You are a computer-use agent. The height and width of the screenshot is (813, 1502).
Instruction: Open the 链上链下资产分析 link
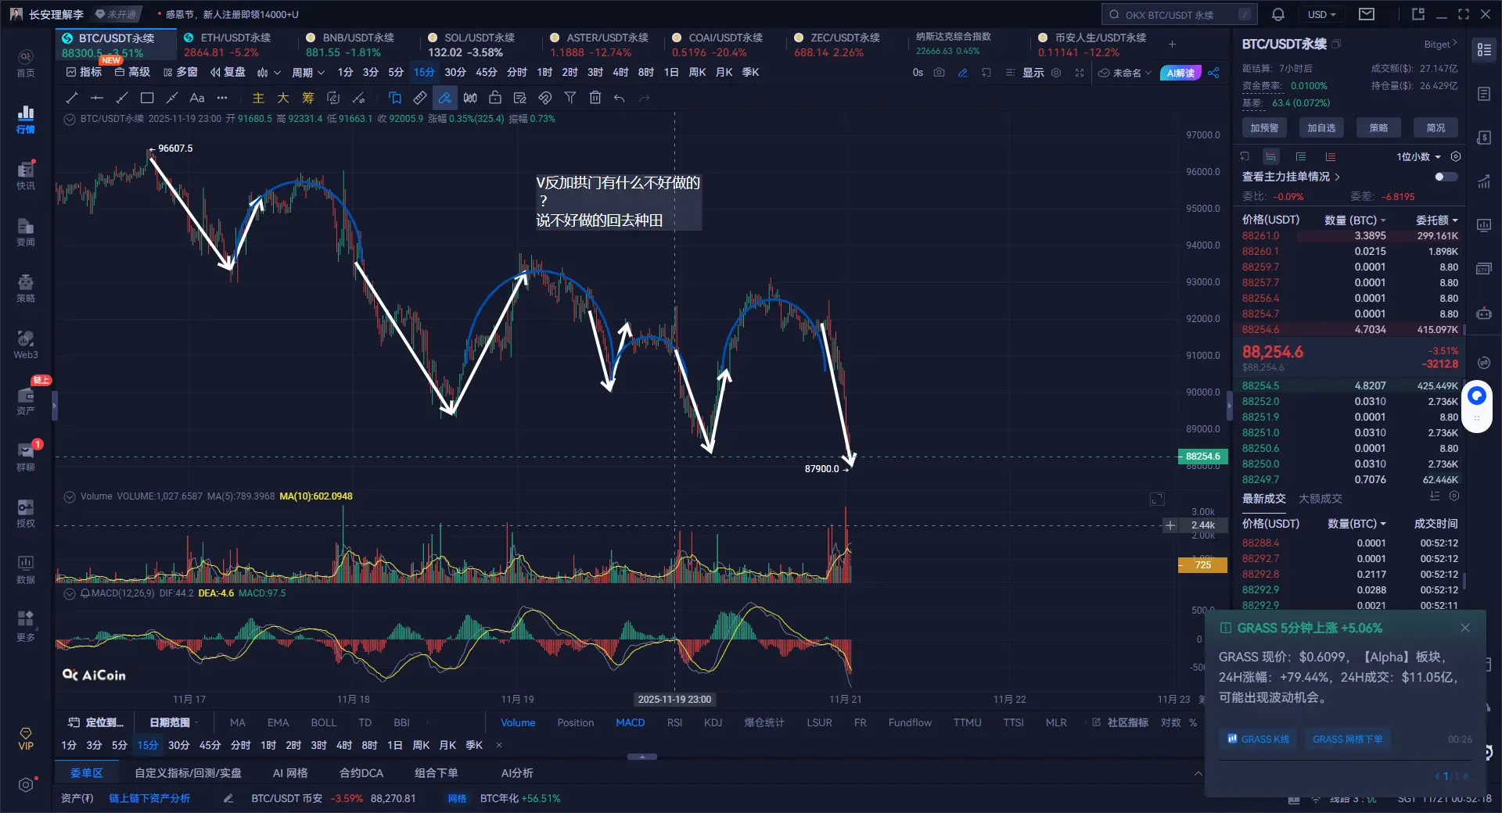tap(149, 798)
